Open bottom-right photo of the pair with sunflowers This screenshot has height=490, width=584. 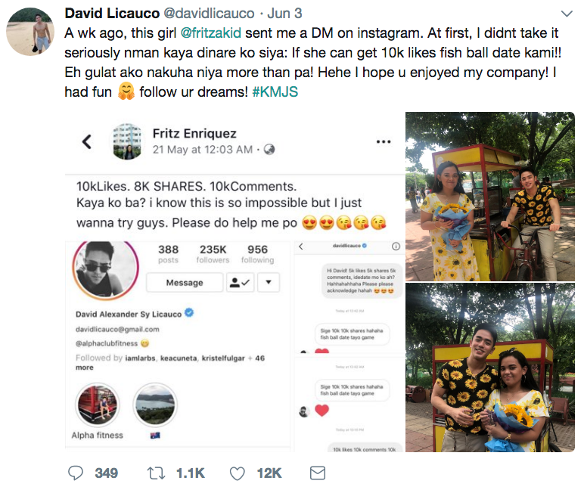coord(490,367)
